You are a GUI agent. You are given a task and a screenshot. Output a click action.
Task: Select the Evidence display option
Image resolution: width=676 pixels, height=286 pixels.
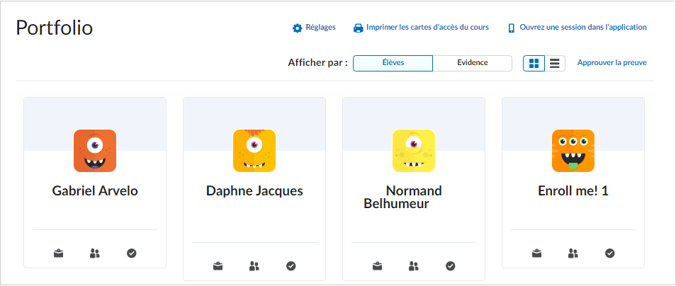[x=473, y=63]
